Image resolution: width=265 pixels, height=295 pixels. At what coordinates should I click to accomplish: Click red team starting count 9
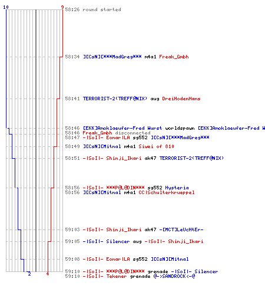click(x=62, y=7)
